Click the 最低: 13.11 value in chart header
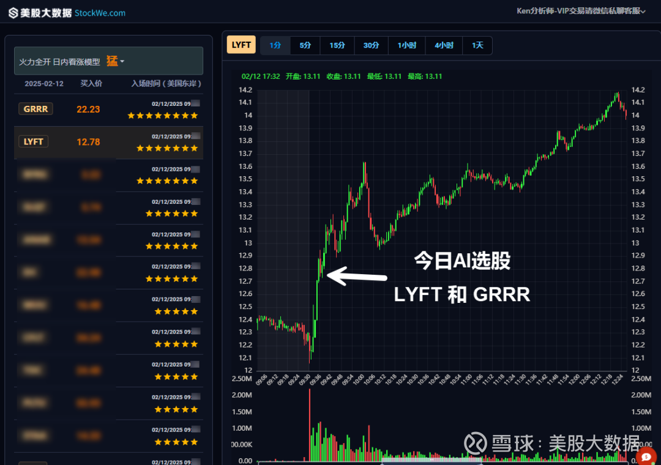The height and width of the screenshot is (465, 661). pos(384,76)
